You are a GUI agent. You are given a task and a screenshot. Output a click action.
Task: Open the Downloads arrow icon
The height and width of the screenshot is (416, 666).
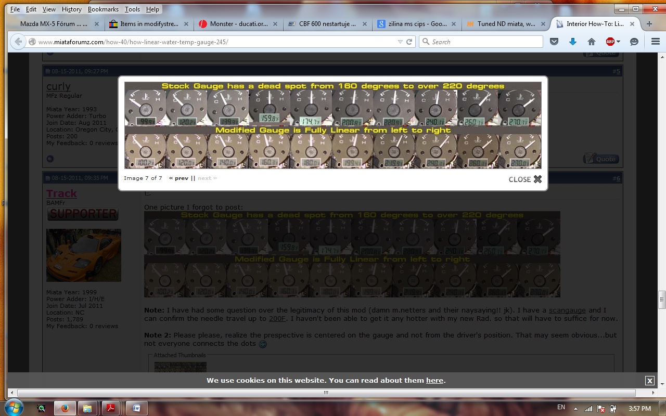point(573,42)
